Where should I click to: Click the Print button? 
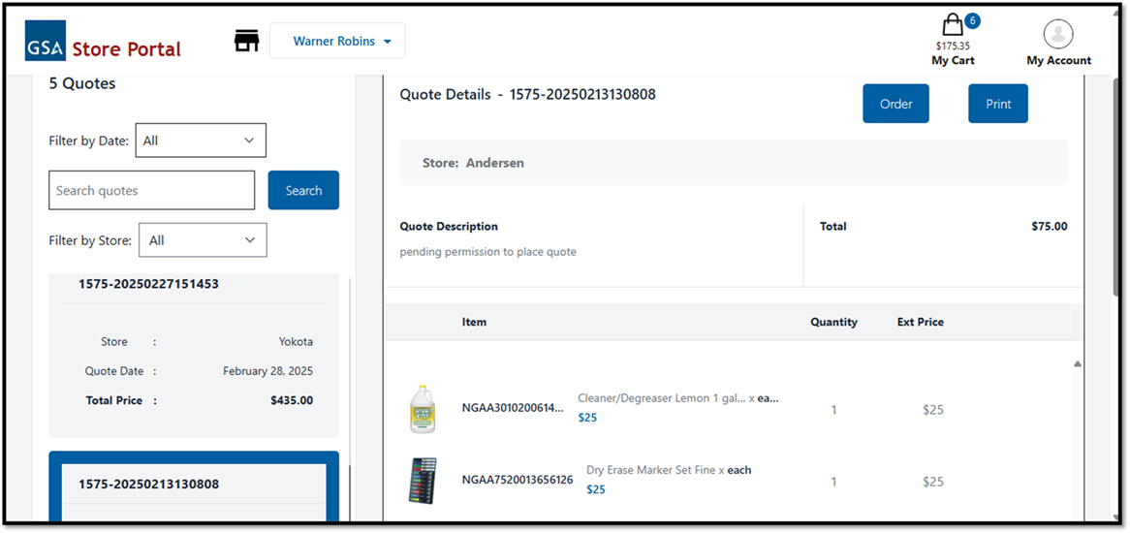pos(997,104)
